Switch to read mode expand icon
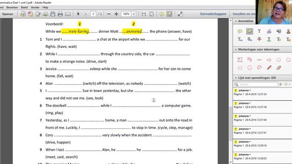Image resolution: width=292 pixels, height=164 pixels. (180, 14)
